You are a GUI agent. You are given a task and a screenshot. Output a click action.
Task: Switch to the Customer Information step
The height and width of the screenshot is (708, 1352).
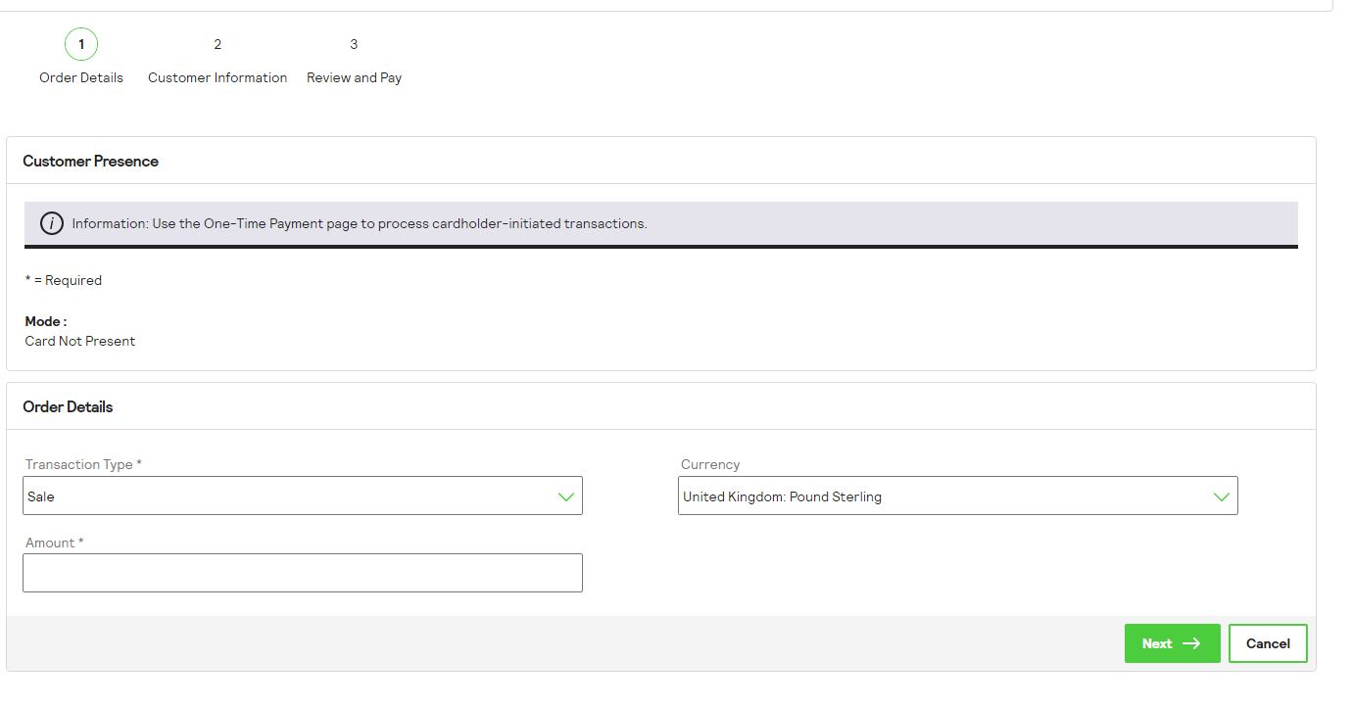click(x=217, y=77)
